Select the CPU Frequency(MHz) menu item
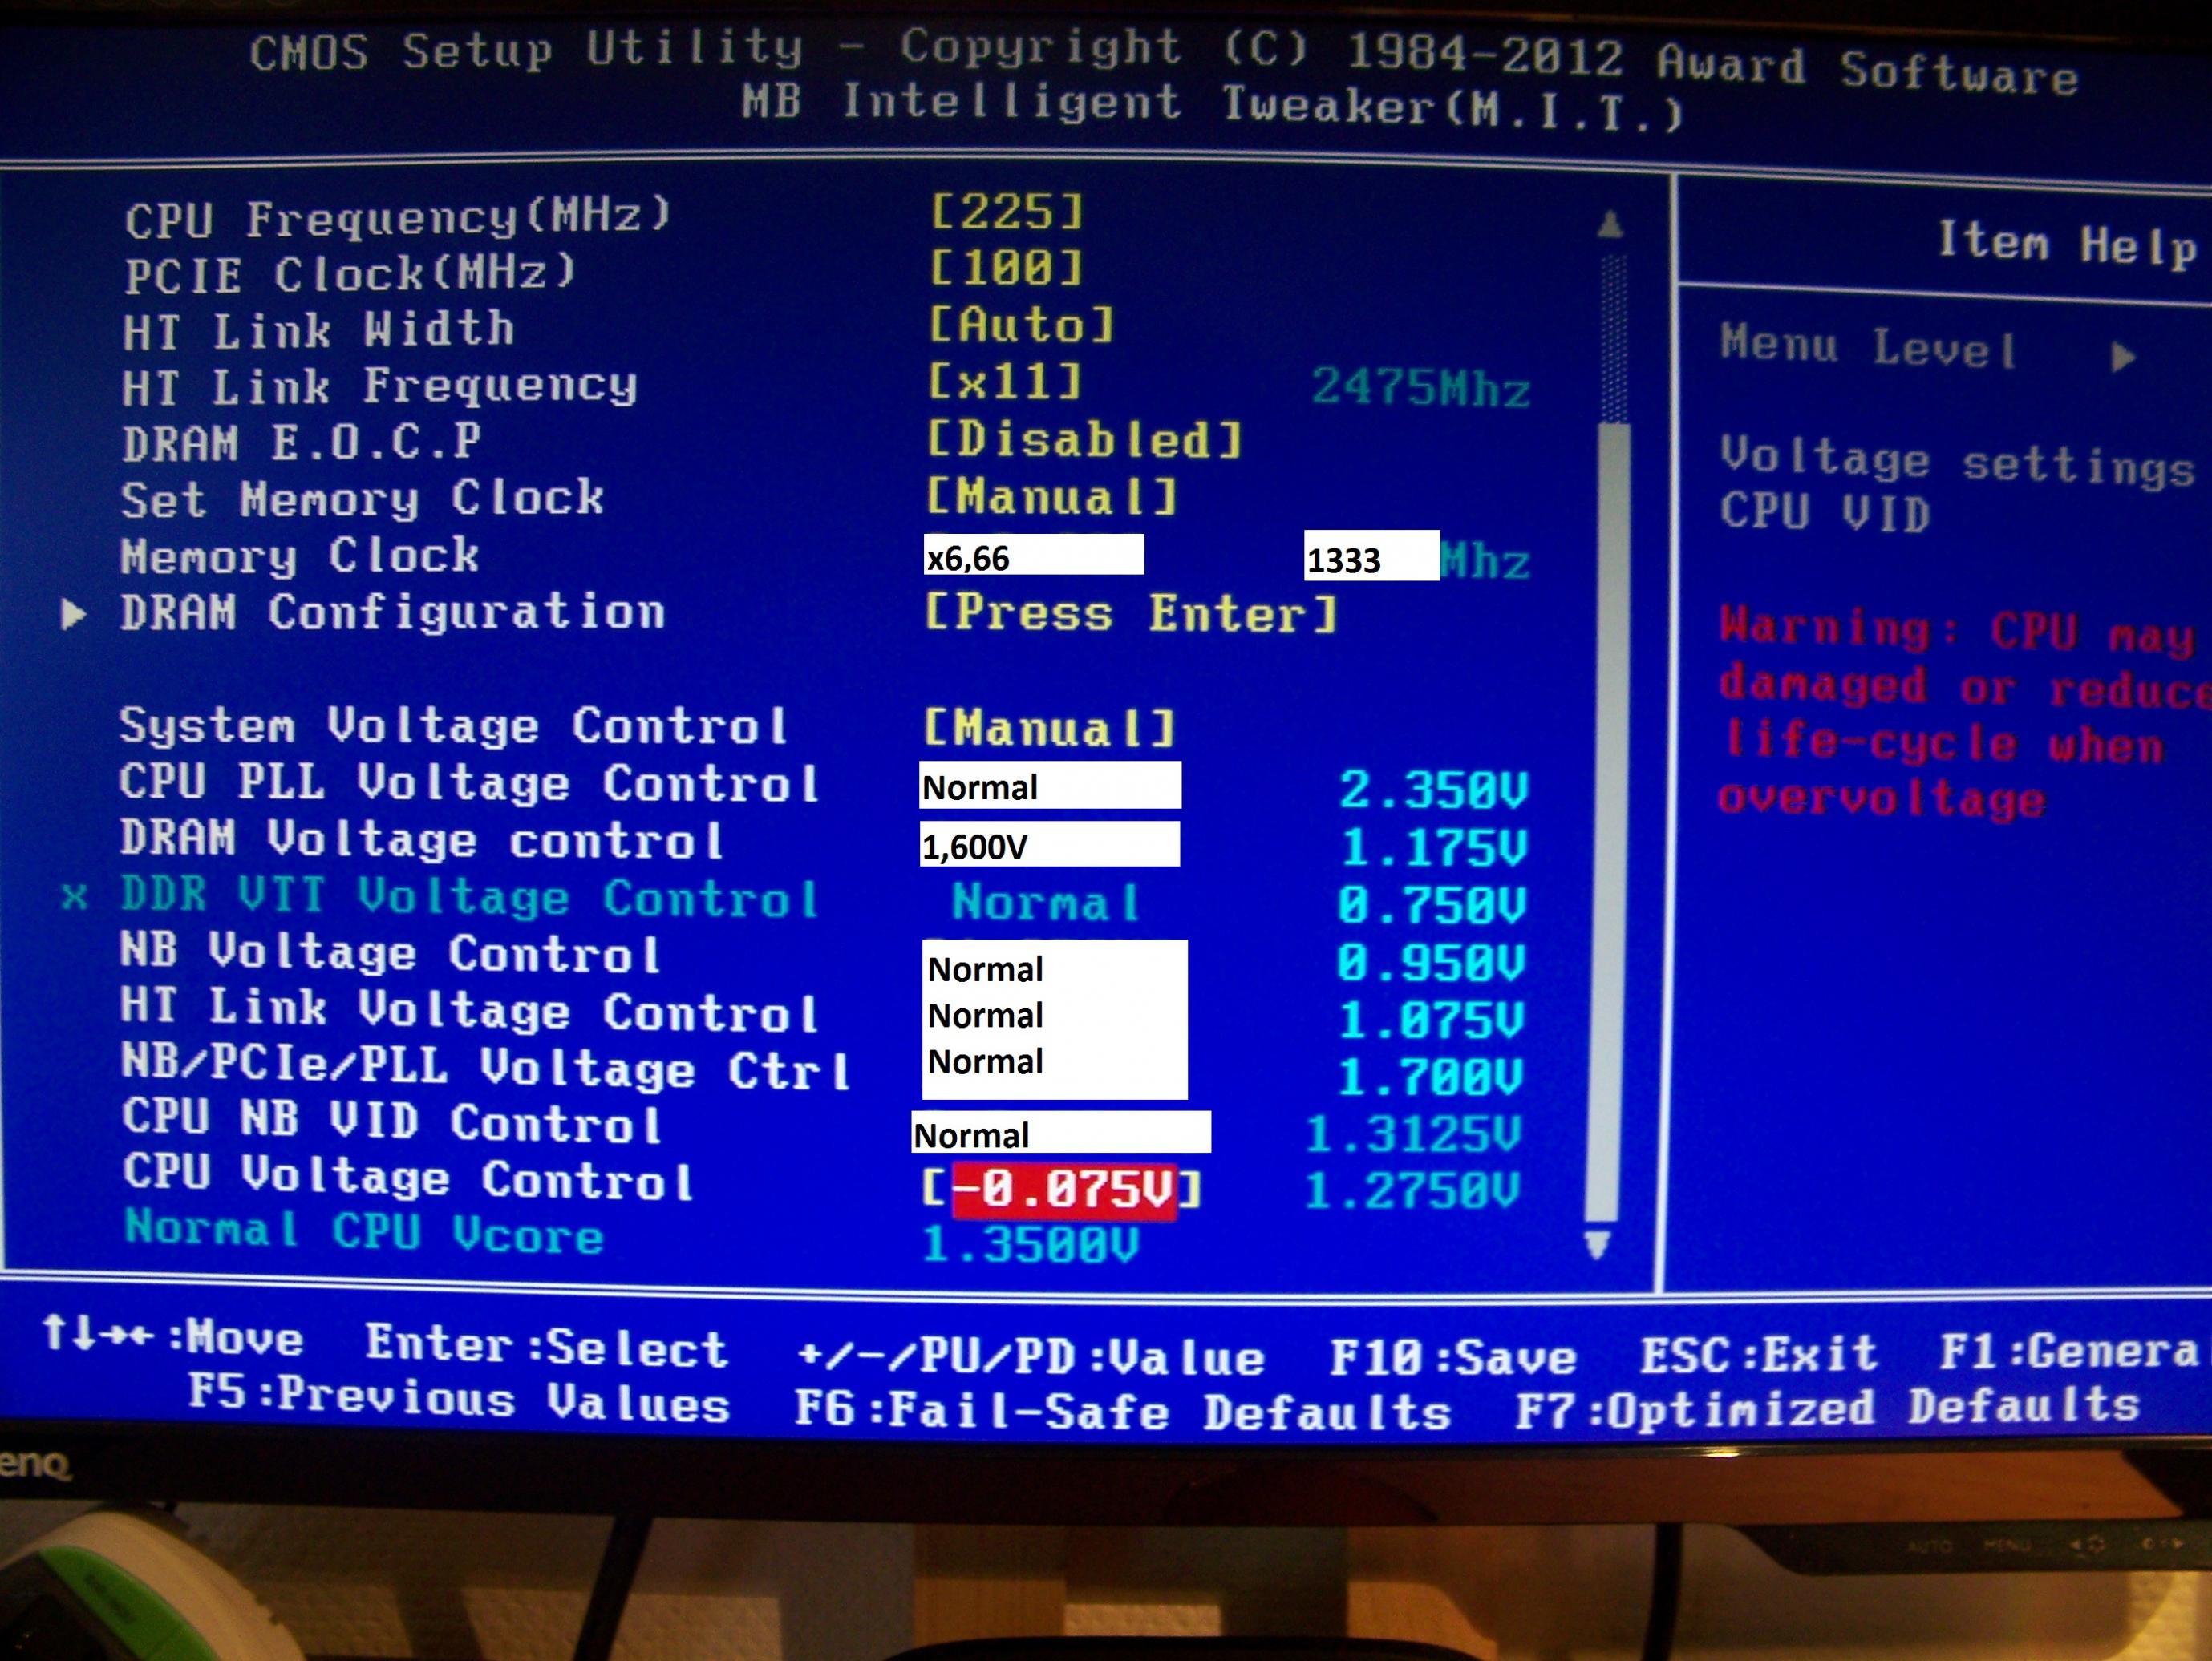2212x1661 pixels. (398, 218)
